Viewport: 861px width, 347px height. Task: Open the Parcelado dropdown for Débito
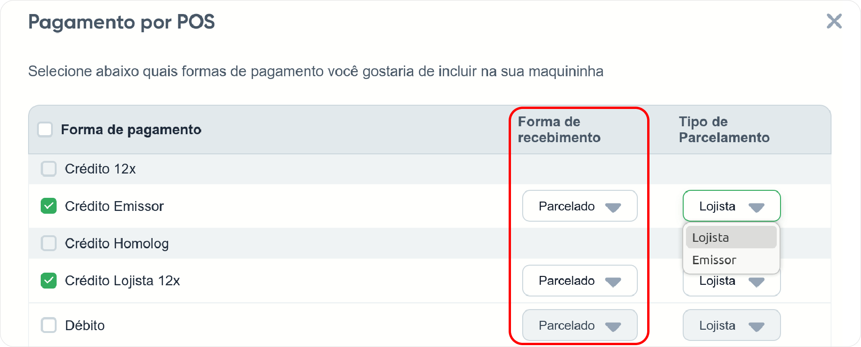coord(580,325)
